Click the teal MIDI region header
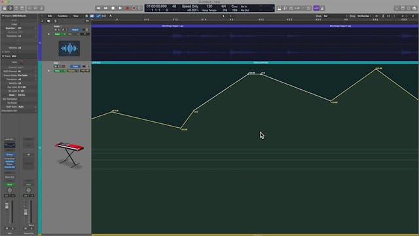This screenshot has width=419, height=236. [x=255, y=63]
